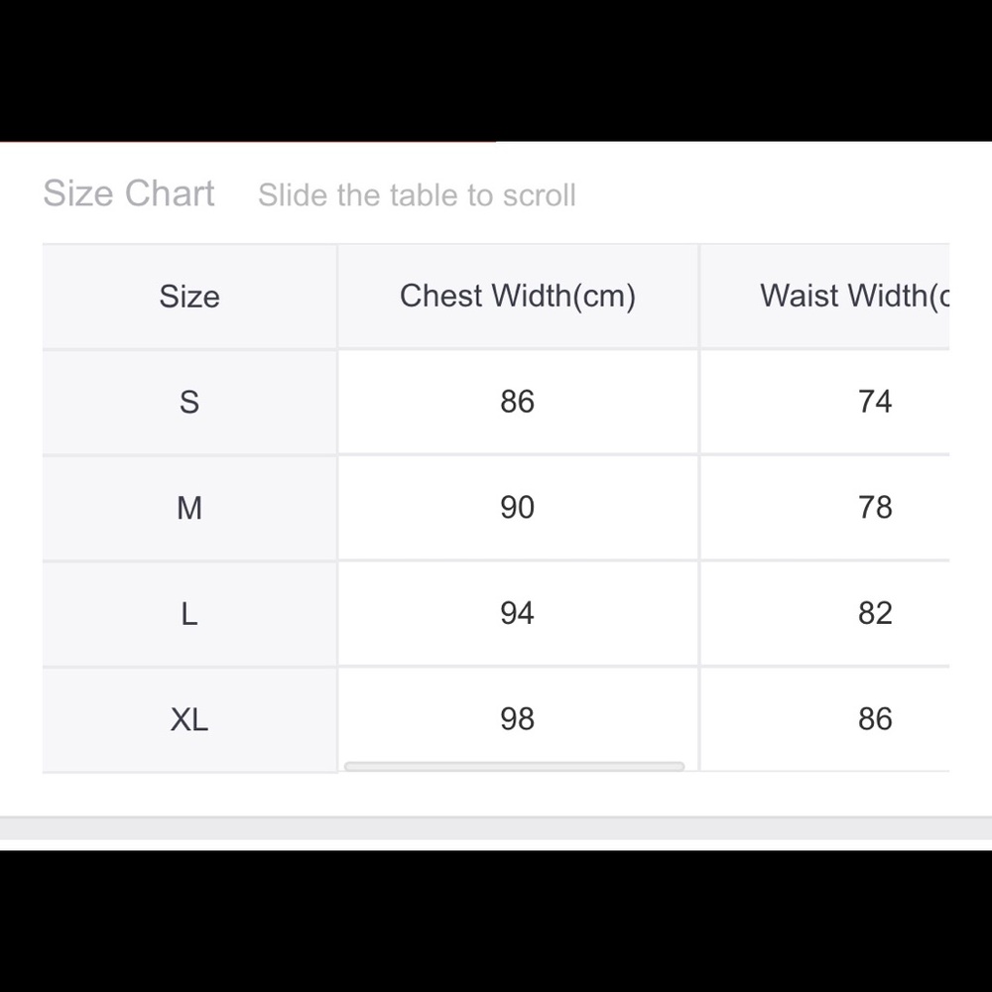
Task: Click the Waist Width column header
Action: [x=853, y=296]
